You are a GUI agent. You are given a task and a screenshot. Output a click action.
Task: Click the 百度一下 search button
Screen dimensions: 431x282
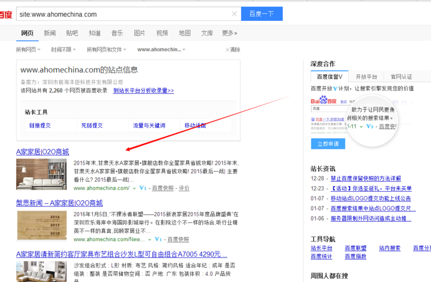pos(262,14)
